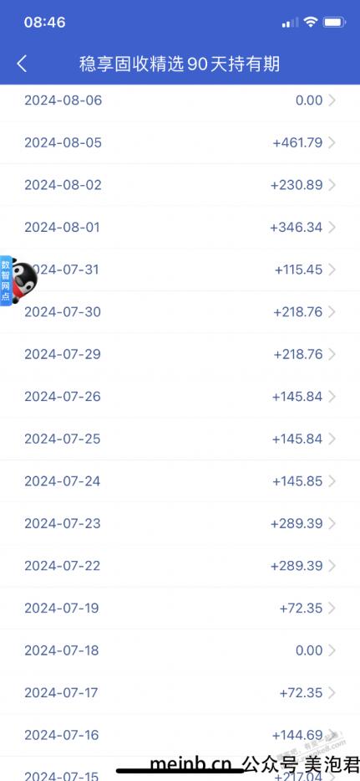Select the +218.76 amount on 2024-07-30
This screenshot has width=360, height=781.
tap(298, 312)
